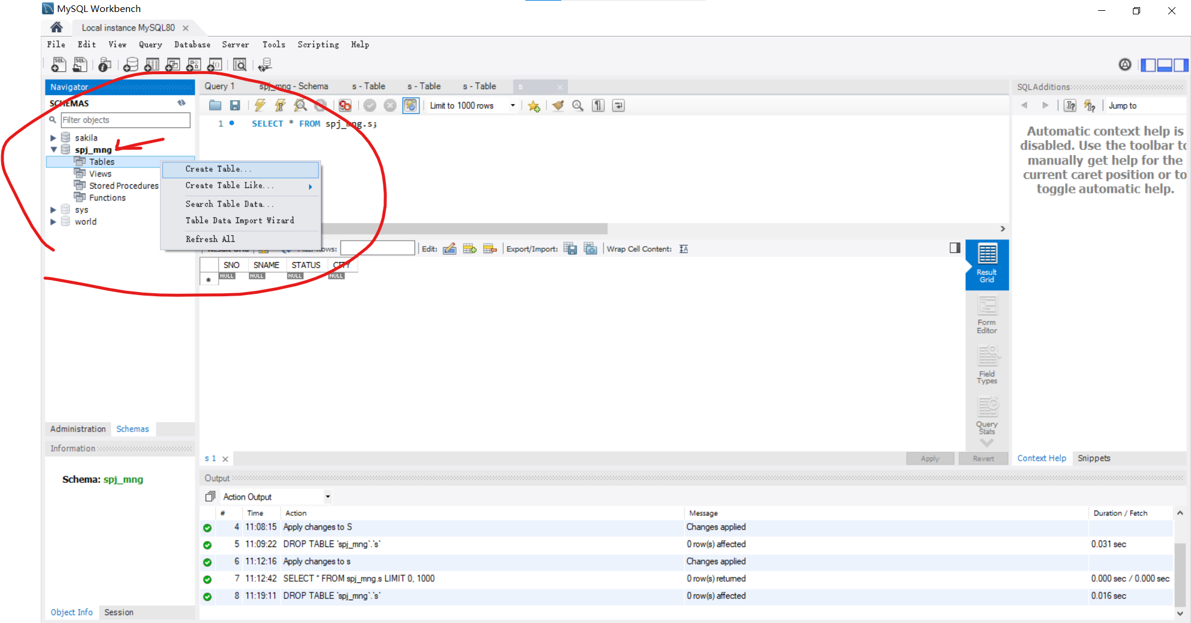Toggle stop-on-error execution mode
The width and height of the screenshot is (1191, 623).
(345, 105)
